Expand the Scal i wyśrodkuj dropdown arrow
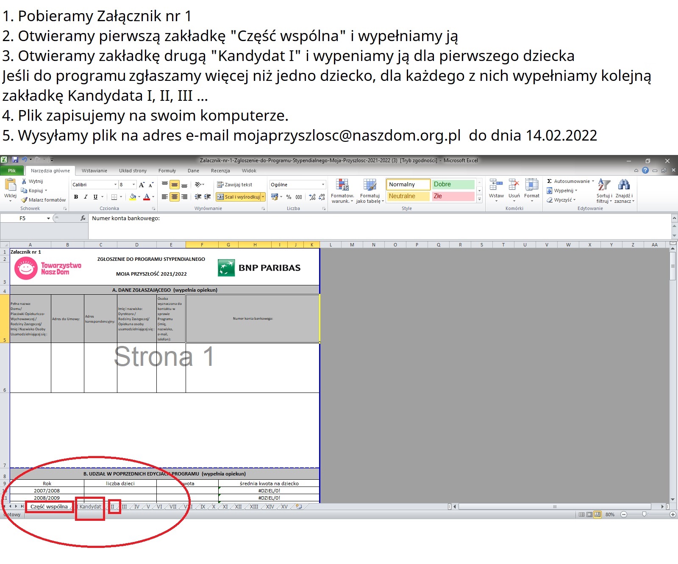This screenshot has width=678, height=564. point(263,197)
